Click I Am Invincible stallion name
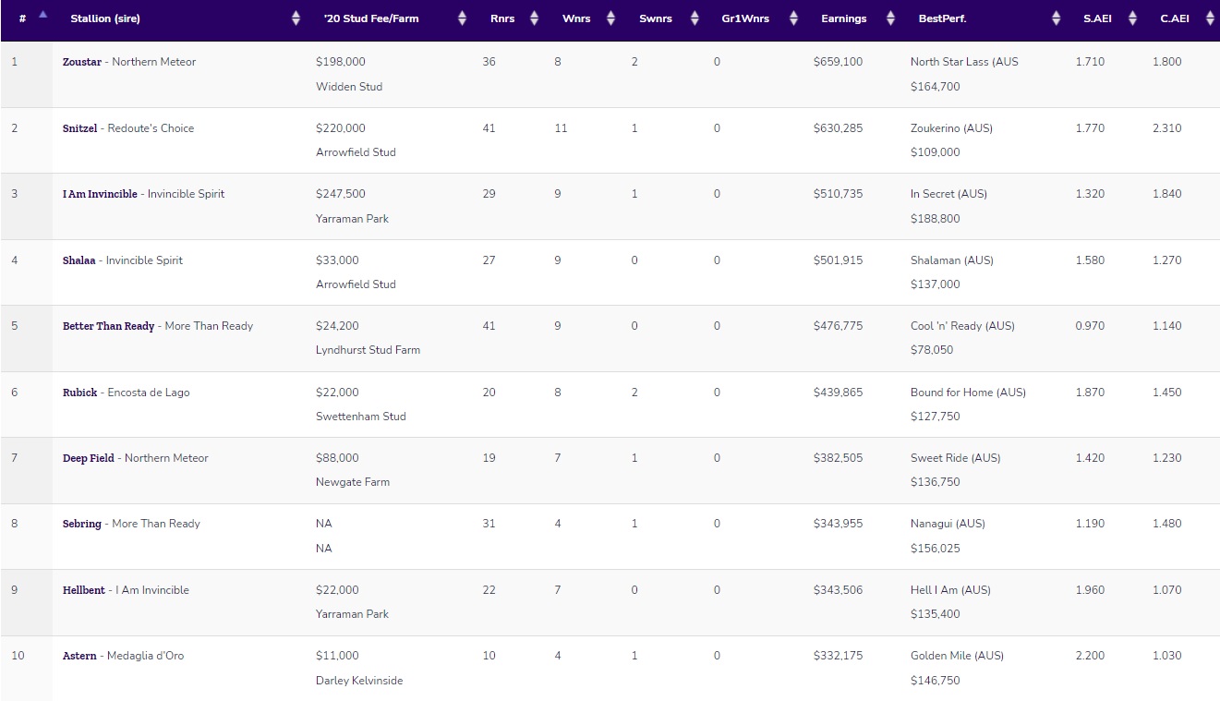1220x701 pixels. pyautogui.click(x=100, y=194)
